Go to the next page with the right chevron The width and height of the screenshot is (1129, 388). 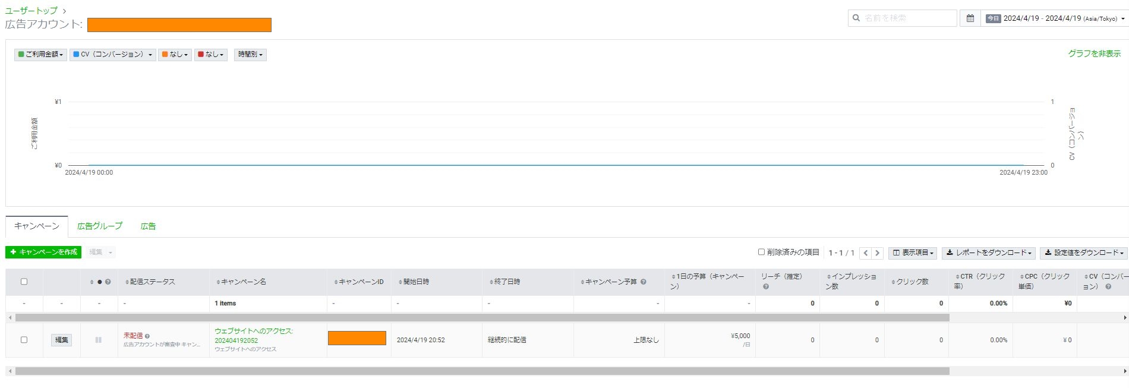point(877,253)
